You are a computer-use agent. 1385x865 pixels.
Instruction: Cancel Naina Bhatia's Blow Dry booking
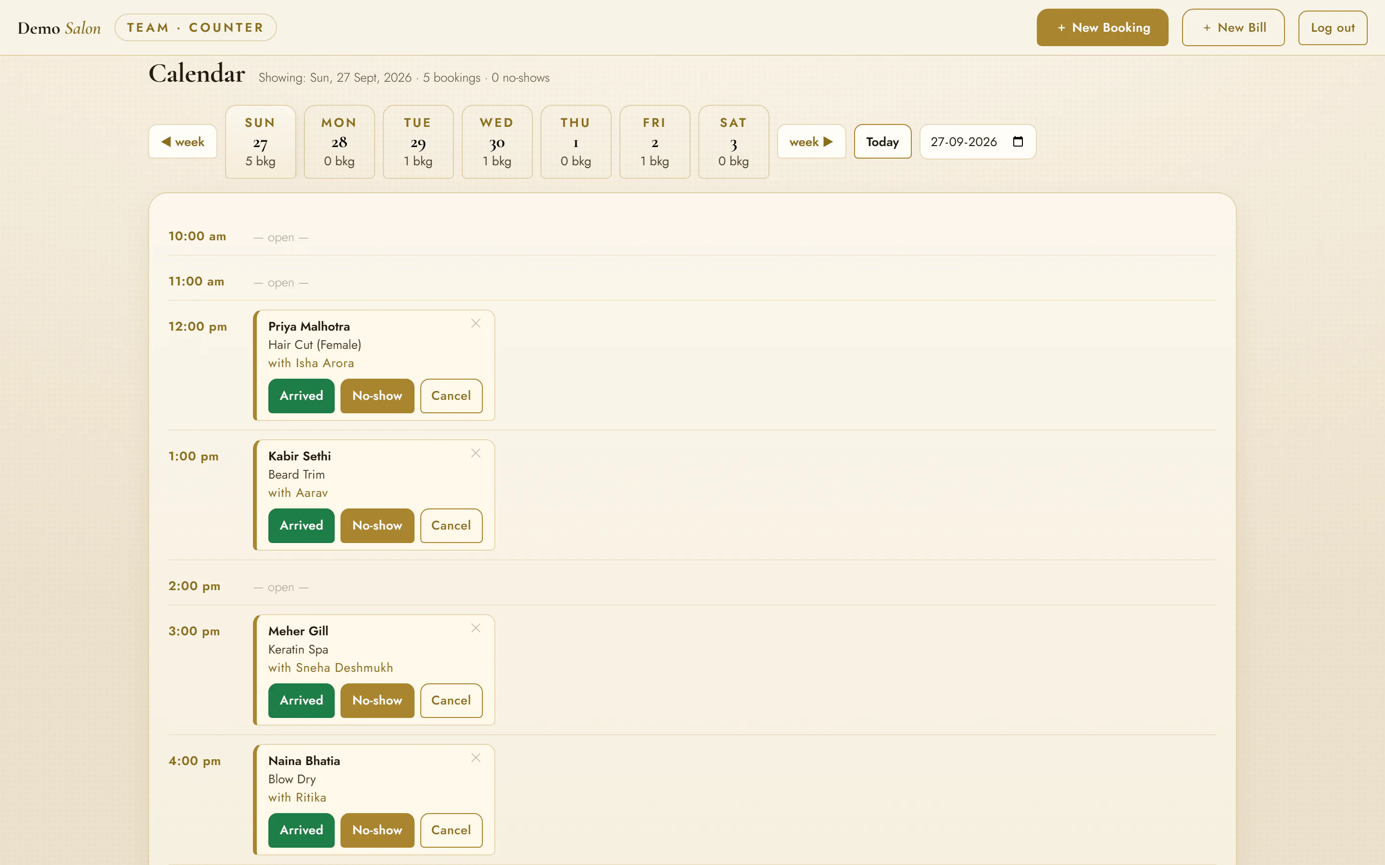(451, 831)
